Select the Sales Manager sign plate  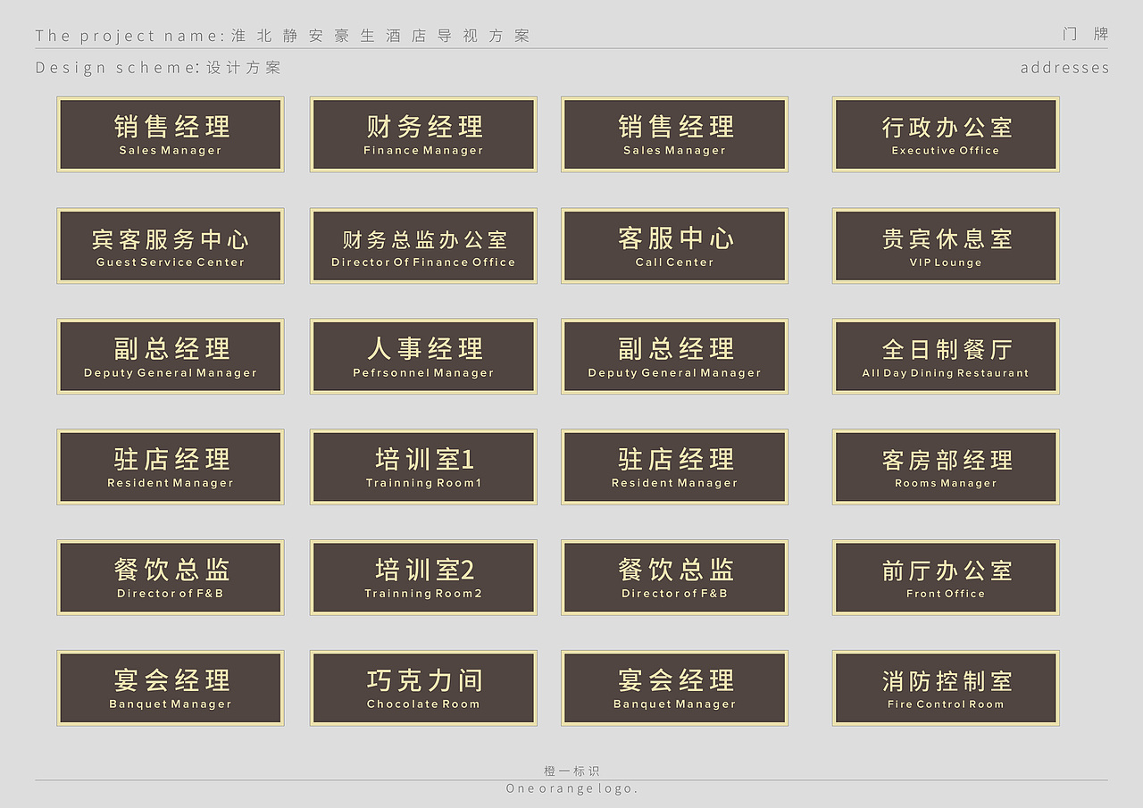point(170,134)
